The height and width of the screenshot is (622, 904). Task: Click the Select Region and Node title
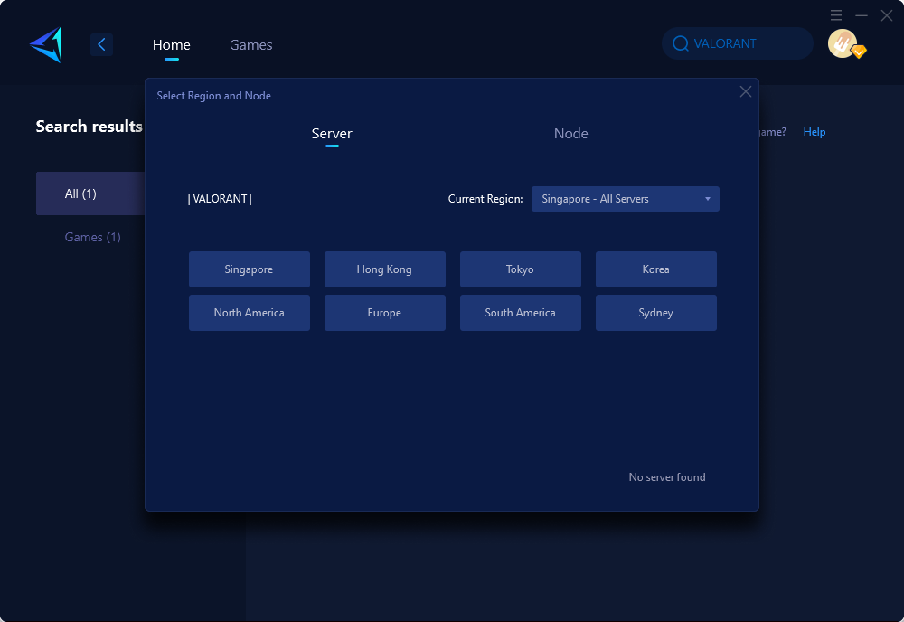coord(214,96)
